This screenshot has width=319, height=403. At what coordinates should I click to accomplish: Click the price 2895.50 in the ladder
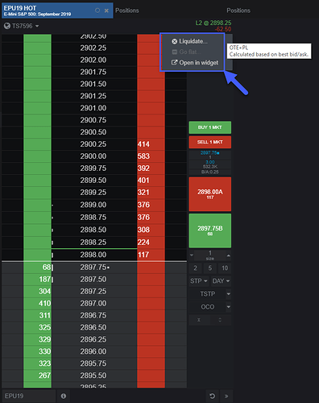(93, 376)
